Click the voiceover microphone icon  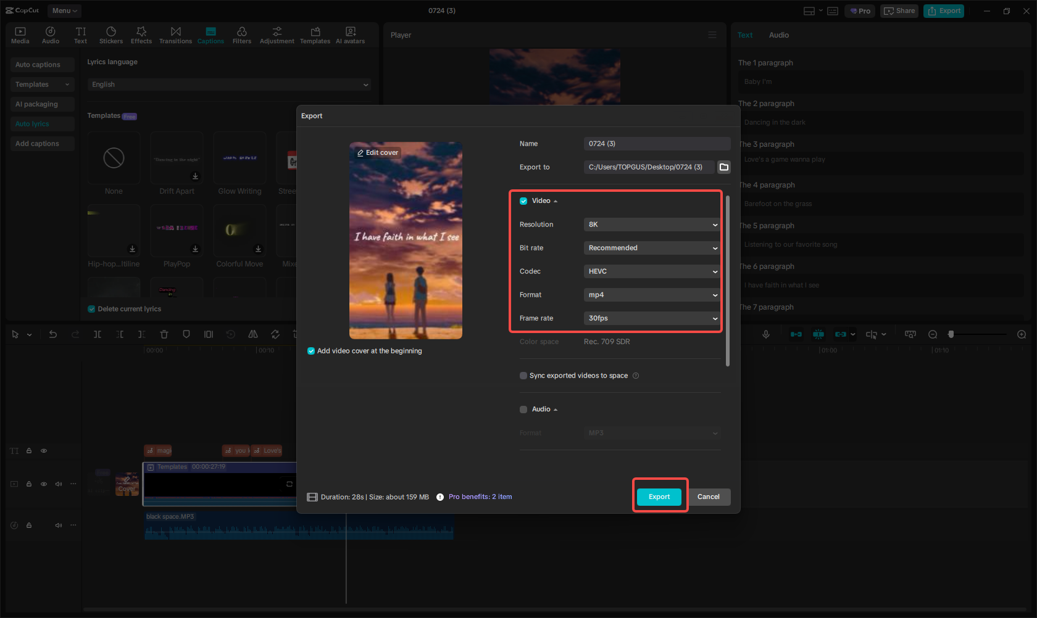tap(765, 334)
